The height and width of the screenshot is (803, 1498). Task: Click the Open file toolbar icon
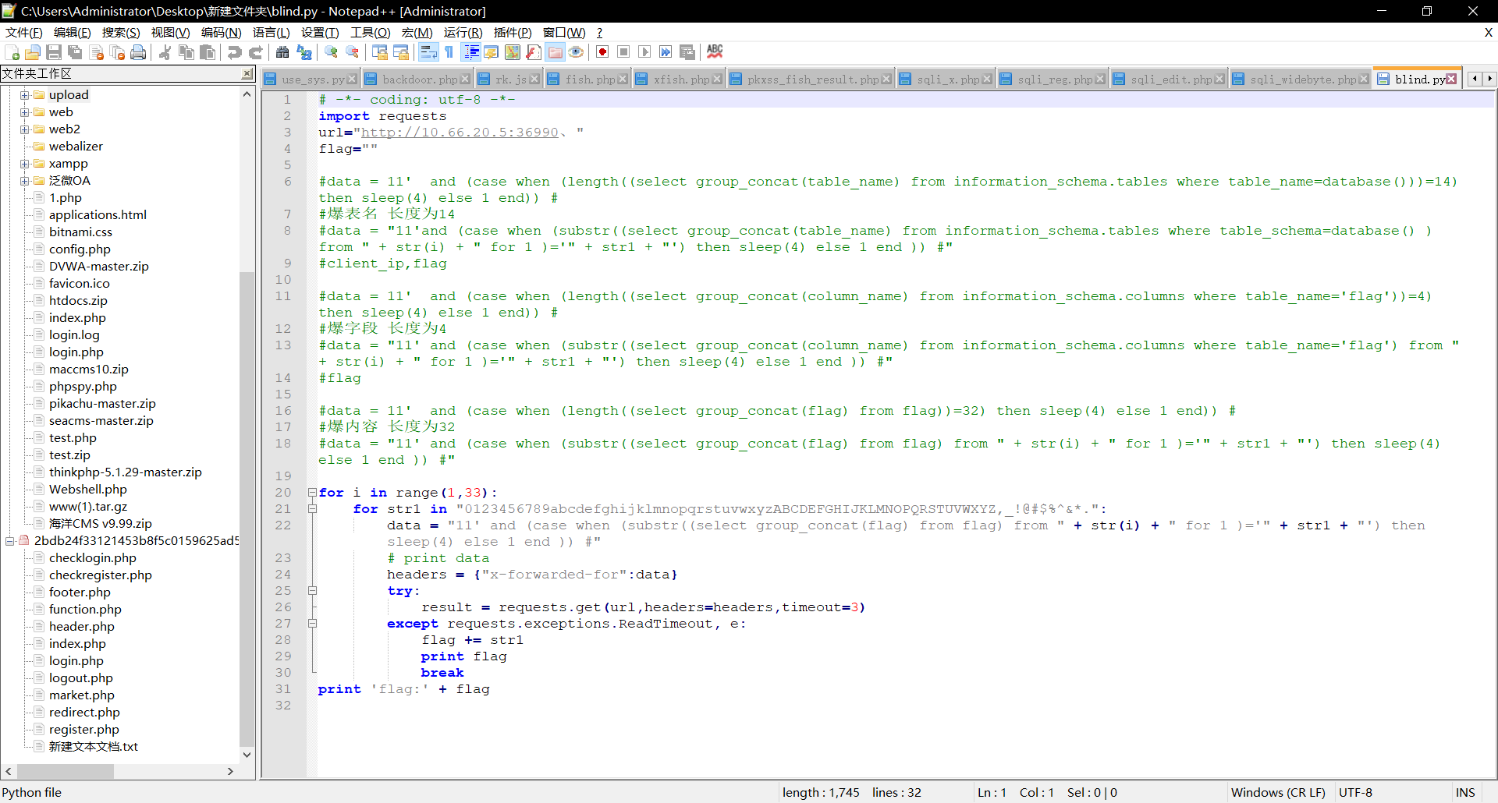pyautogui.click(x=33, y=52)
